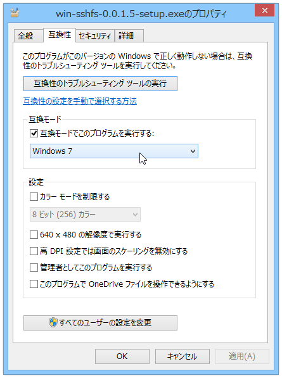Image resolution: width=282 pixels, height=378 pixels.
Task: Click the disabled 8 ビット (256) カラー dropdown
Action: (85, 214)
